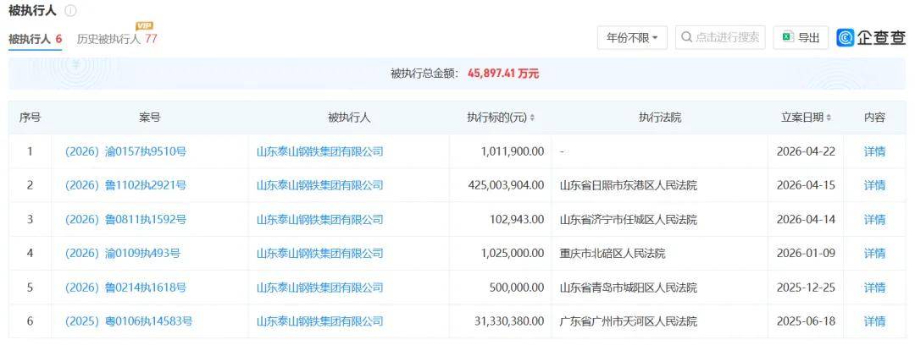915x345 pixels.
Task: Open 山东泰山钢铁集团有限公司 link in row 1
Action: coord(319,151)
